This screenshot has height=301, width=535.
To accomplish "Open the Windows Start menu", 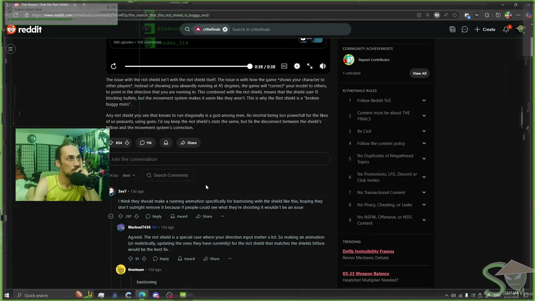I will pos(7,295).
